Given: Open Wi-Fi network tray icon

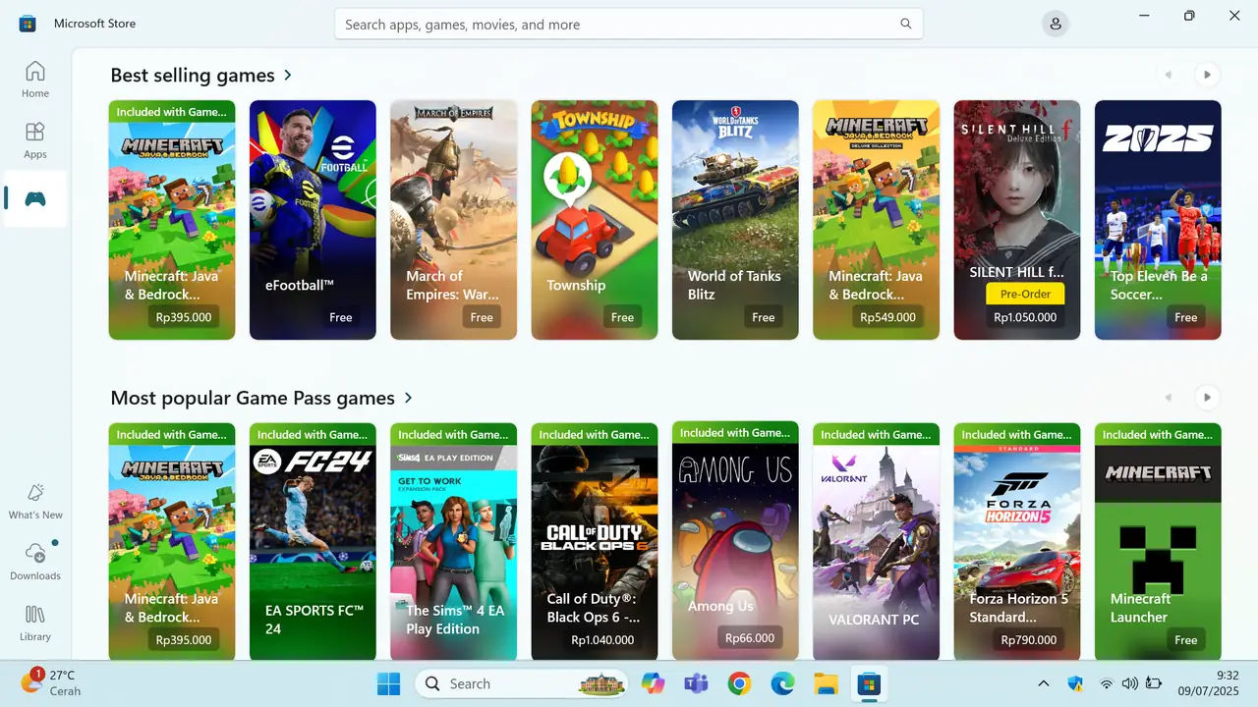Looking at the screenshot, I should [x=1107, y=683].
